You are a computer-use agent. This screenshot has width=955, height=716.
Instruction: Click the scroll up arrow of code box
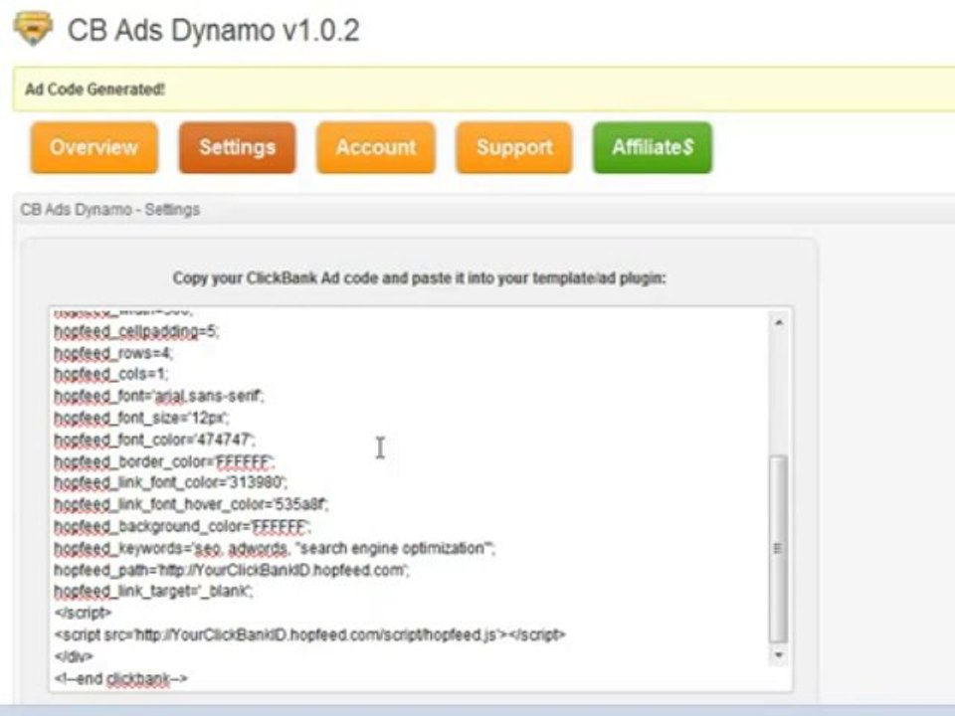[x=778, y=322]
